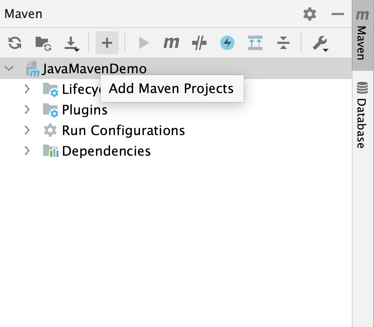Execute a Maven goal
This screenshot has width=374, height=327.
pyautogui.click(x=171, y=42)
